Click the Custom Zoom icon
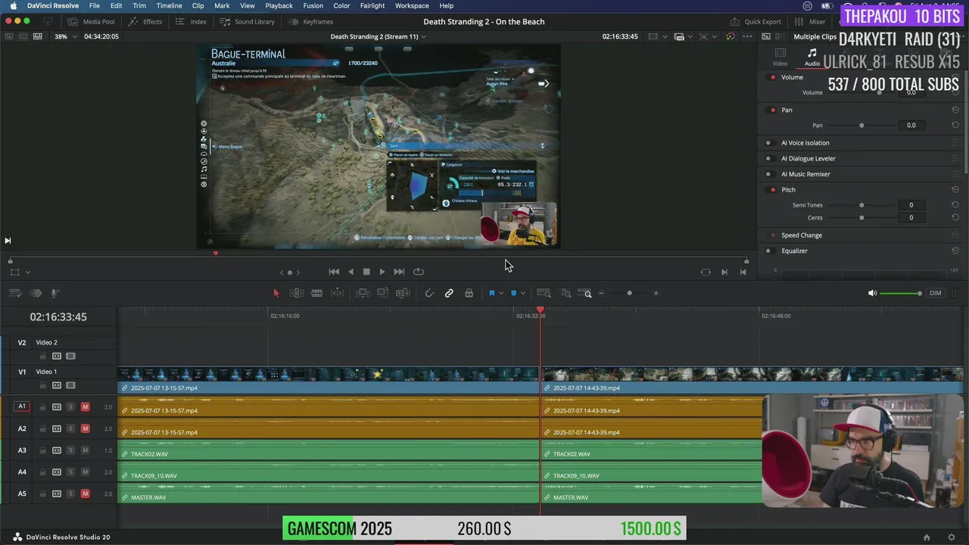 click(x=584, y=293)
